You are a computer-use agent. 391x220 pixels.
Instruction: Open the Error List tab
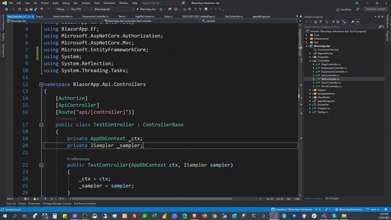click(11, 204)
